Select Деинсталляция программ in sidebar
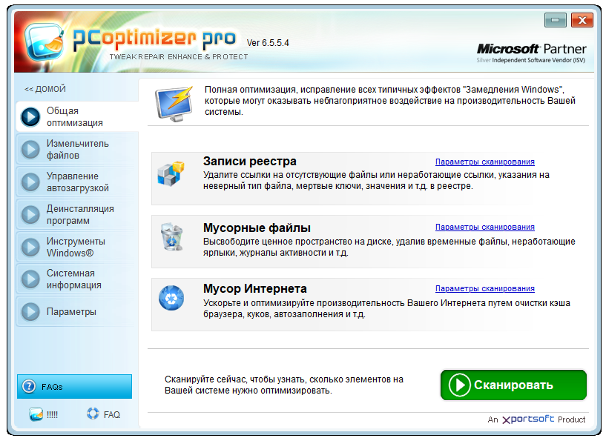Image resolution: width=606 pixels, height=438 pixels. point(77,214)
